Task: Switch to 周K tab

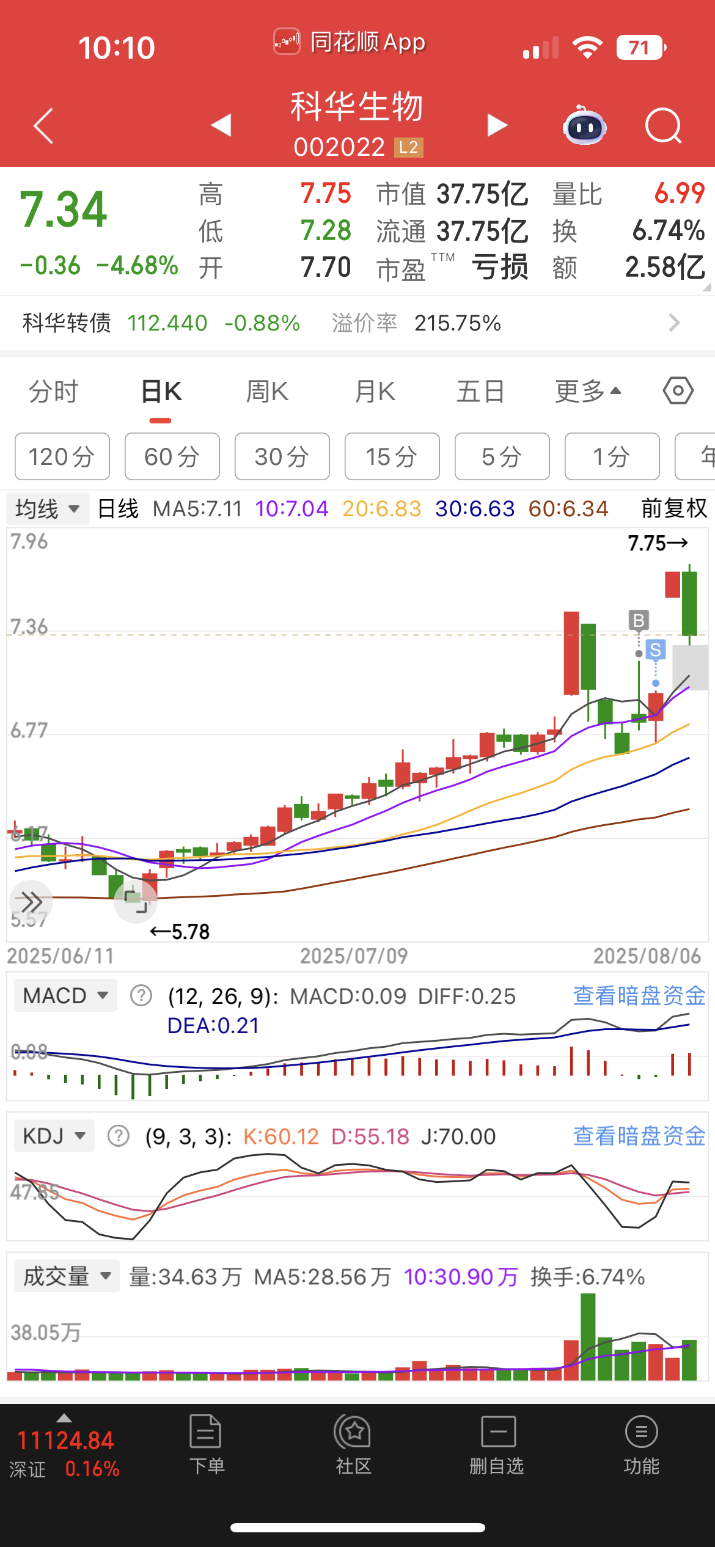Action: point(267,391)
